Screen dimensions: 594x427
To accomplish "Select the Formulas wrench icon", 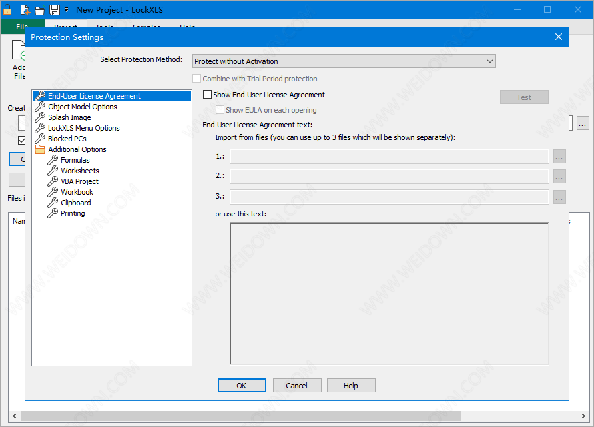I will [x=53, y=160].
